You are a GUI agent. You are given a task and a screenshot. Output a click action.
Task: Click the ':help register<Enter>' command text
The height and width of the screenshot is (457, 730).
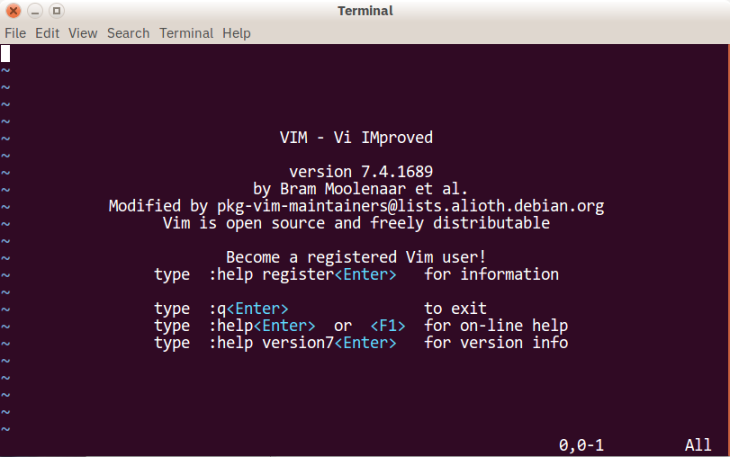tap(302, 274)
